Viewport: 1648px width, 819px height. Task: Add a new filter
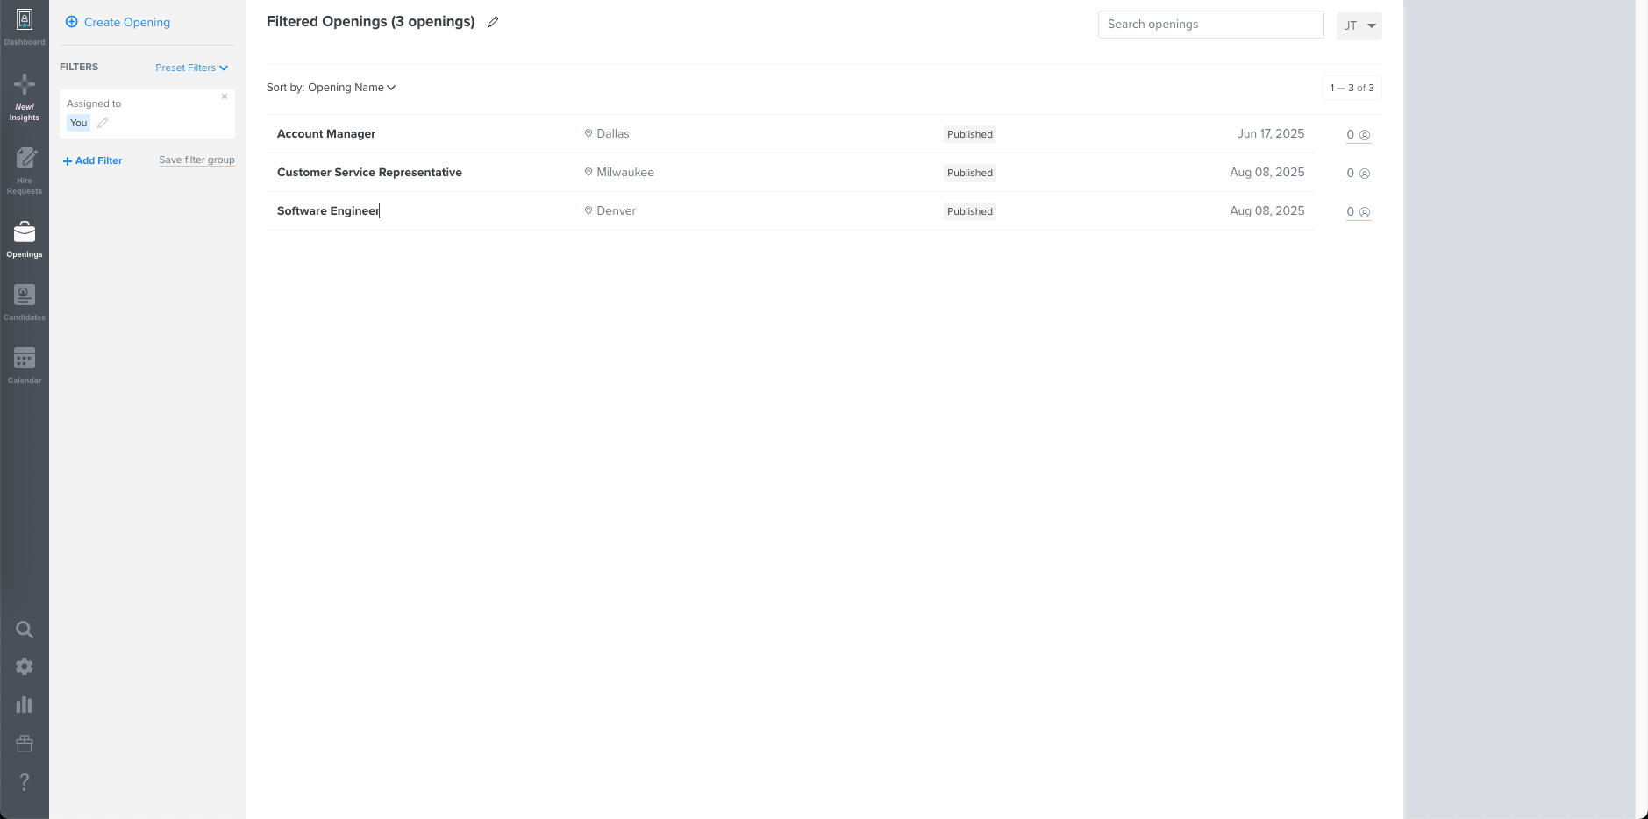pyautogui.click(x=93, y=160)
